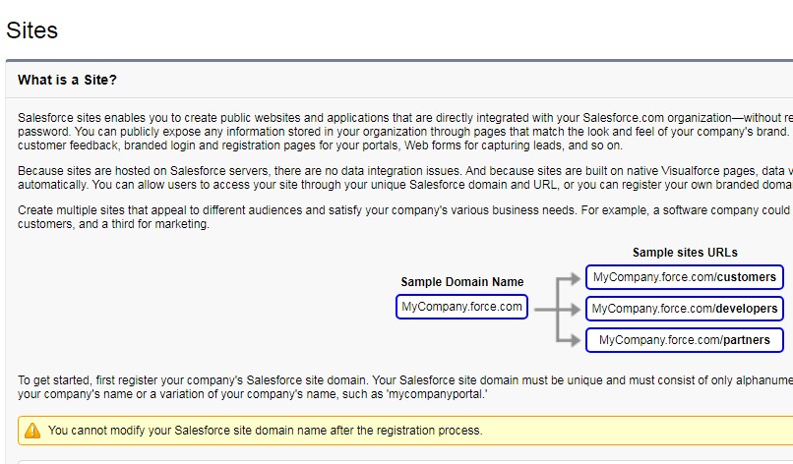
Task: Click the "Sample Domain Name" label
Action: pos(462,282)
